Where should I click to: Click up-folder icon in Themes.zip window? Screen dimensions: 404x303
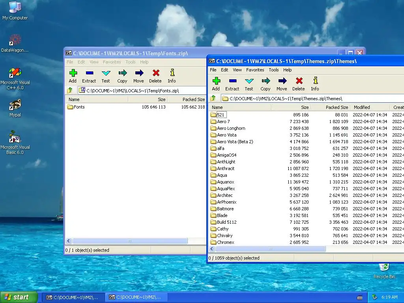pos(213,98)
